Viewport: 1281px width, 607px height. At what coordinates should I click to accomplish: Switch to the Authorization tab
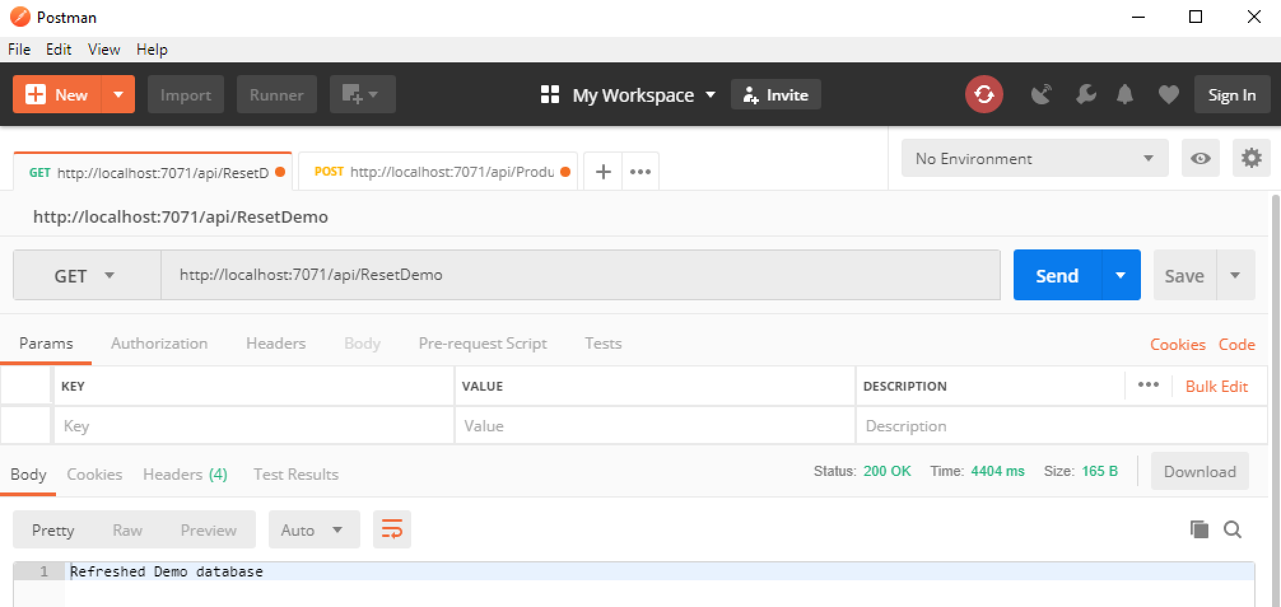point(159,344)
